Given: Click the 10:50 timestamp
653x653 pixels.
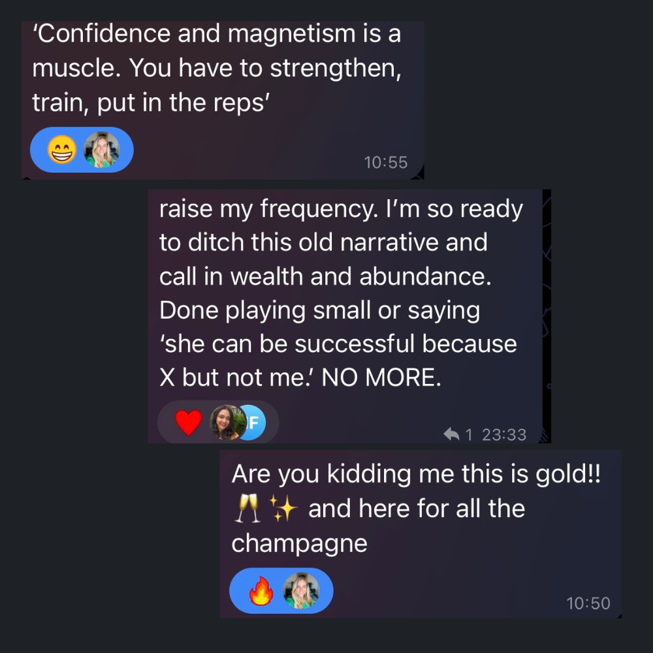Looking at the screenshot, I should 588,603.
